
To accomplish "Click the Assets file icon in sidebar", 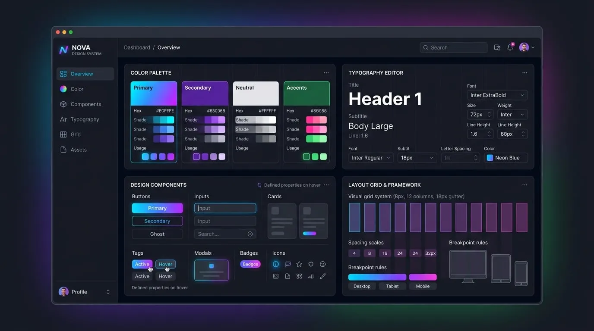I will pyautogui.click(x=63, y=150).
